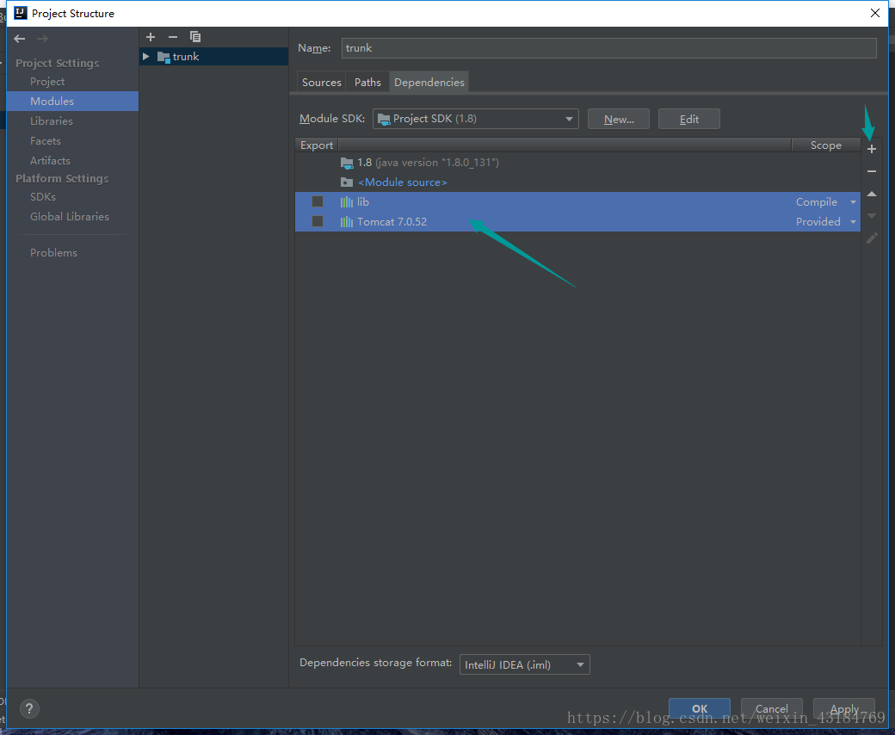895x735 pixels.
Task: Confirm with the OK button
Action: coord(700,709)
